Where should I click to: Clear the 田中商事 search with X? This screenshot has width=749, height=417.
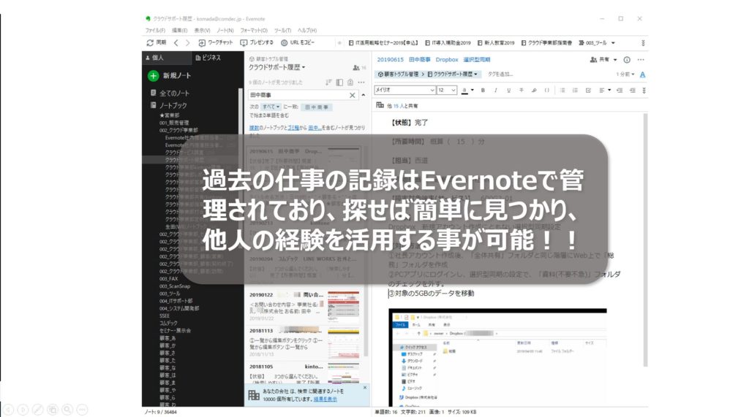pyautogui.click(x=353, y=95)
